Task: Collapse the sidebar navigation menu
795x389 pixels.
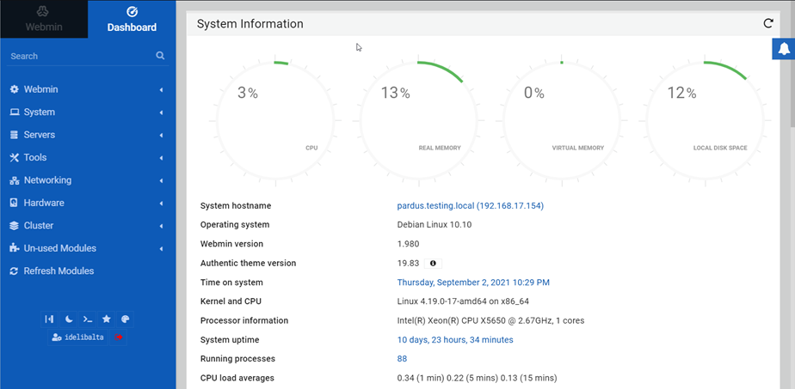Action: click(50, 319)
